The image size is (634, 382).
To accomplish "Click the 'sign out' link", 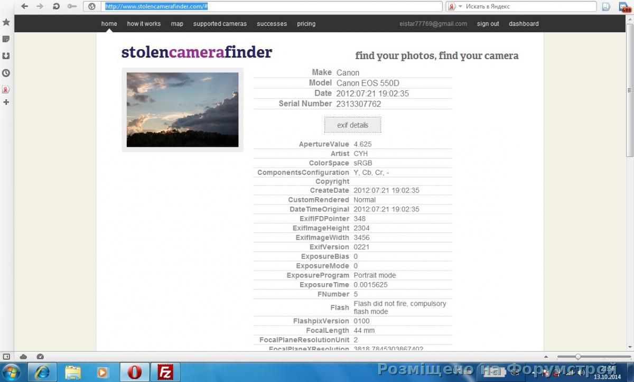I will coord(488,24).
